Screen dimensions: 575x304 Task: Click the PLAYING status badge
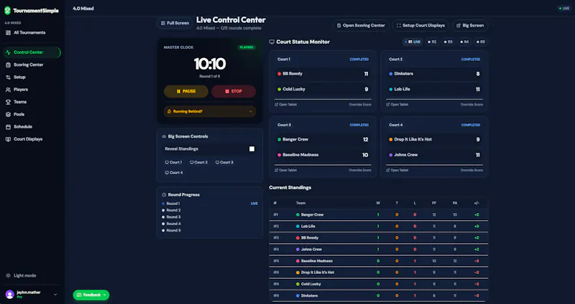click(x=247, y=47)
